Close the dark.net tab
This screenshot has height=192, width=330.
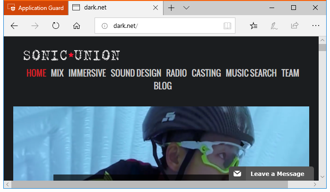[156, 8]
